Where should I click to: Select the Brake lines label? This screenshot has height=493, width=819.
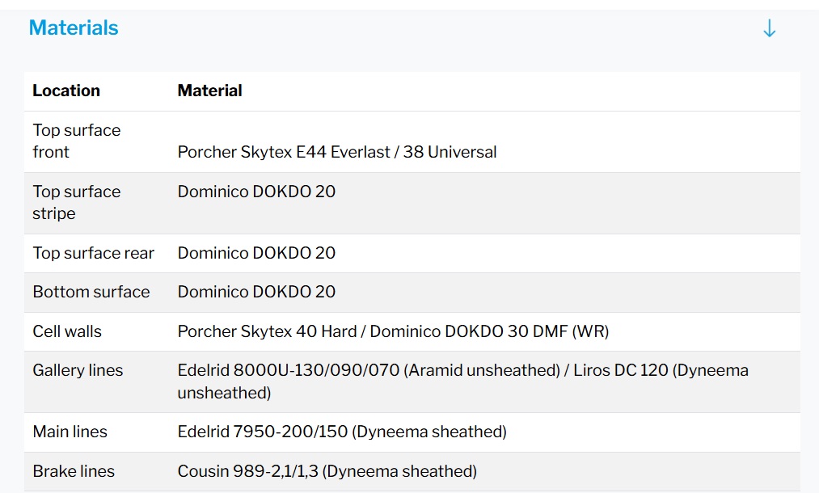click(74, 471)
